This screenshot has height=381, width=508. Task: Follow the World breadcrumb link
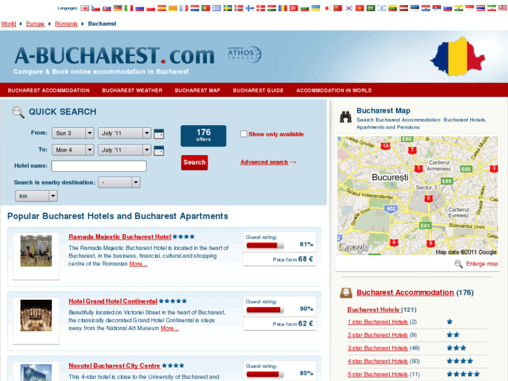(8, 24)
